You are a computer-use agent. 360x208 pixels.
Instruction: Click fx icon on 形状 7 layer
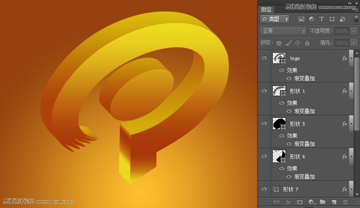344,189
